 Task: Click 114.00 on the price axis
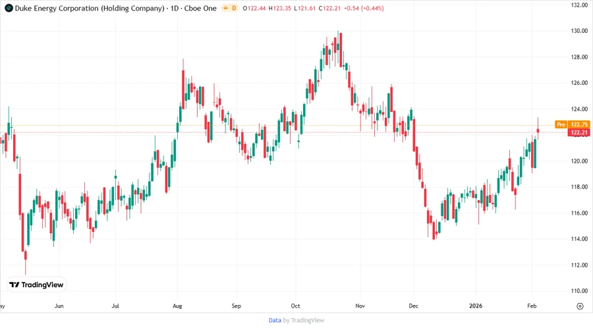tap(579, 239)
